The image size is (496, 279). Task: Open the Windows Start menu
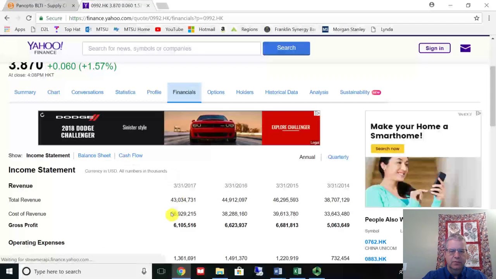(9, 271)
